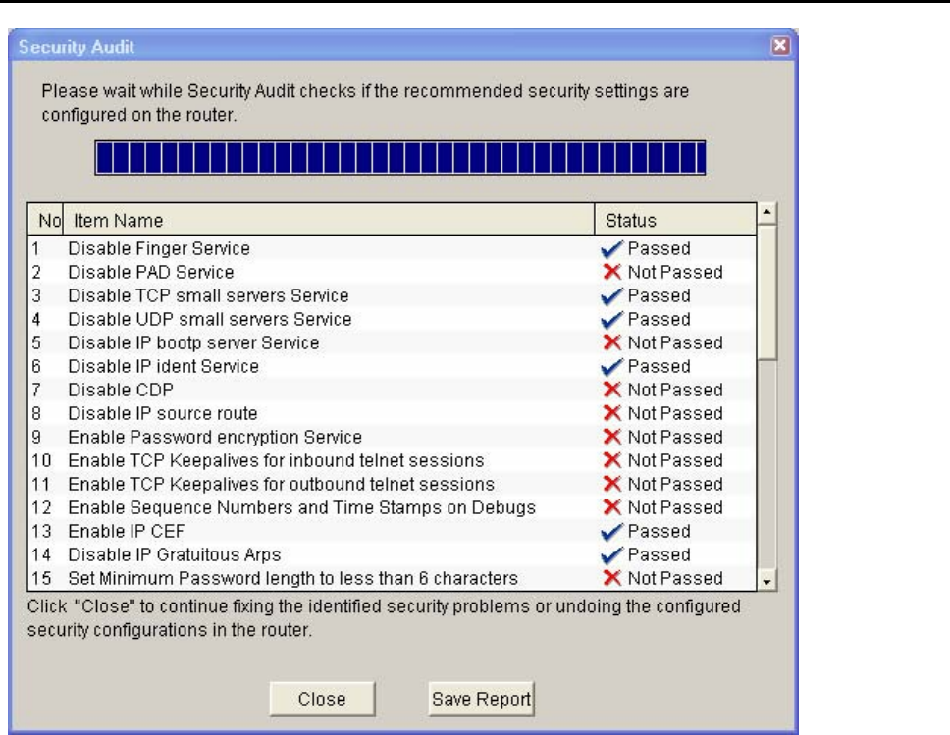The width and height of the screenshot is (950, 735).
Task: Click the red X icon for IP bootp server
Action: [612, 342]
